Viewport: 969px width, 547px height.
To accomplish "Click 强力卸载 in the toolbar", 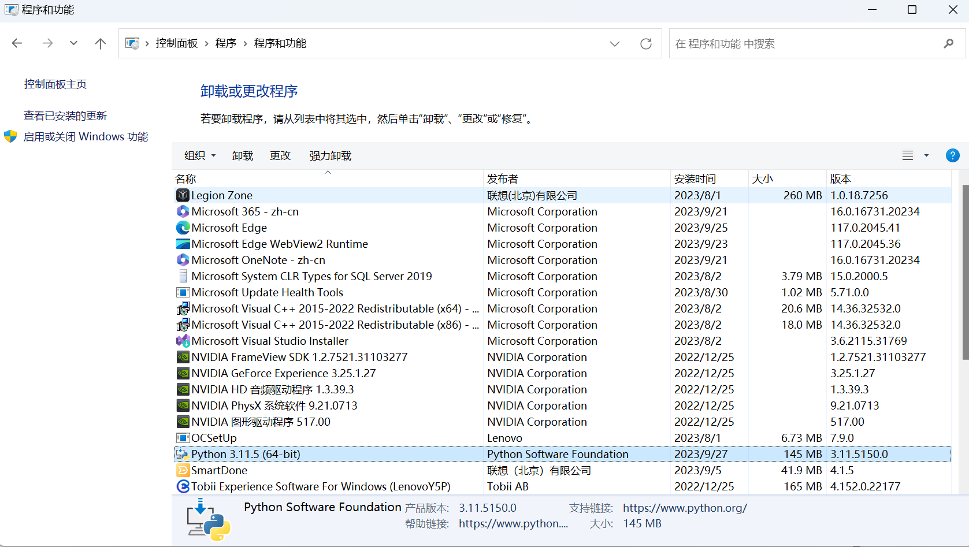I will 330,155.
